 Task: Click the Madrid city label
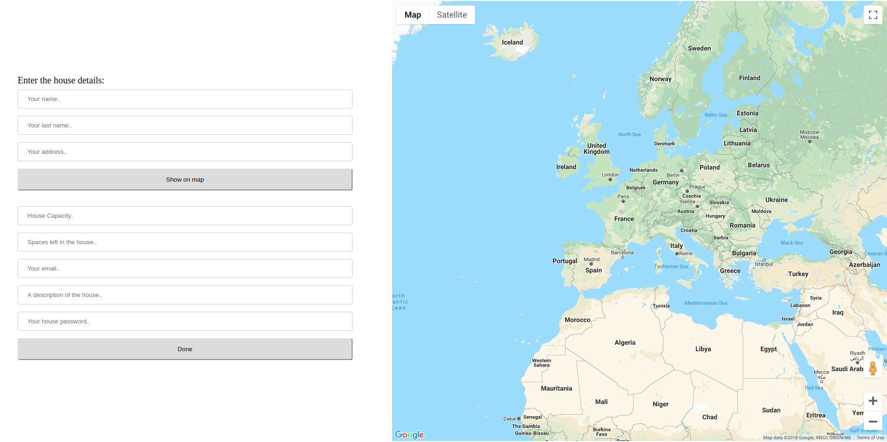(591, 259)
